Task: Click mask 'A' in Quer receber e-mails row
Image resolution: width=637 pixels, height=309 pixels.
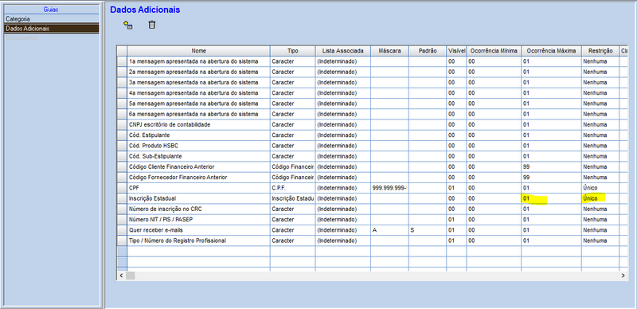Action: tap(389, 230)
